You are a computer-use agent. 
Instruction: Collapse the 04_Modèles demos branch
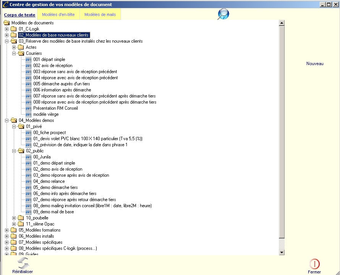[x=6, y=120]
